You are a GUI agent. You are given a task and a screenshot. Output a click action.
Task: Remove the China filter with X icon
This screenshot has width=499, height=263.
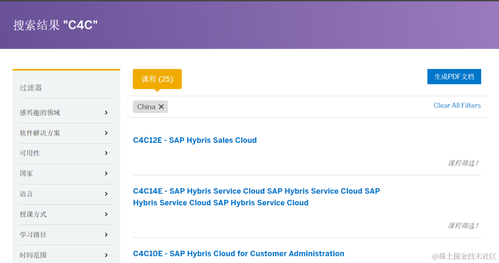(161, 107)
